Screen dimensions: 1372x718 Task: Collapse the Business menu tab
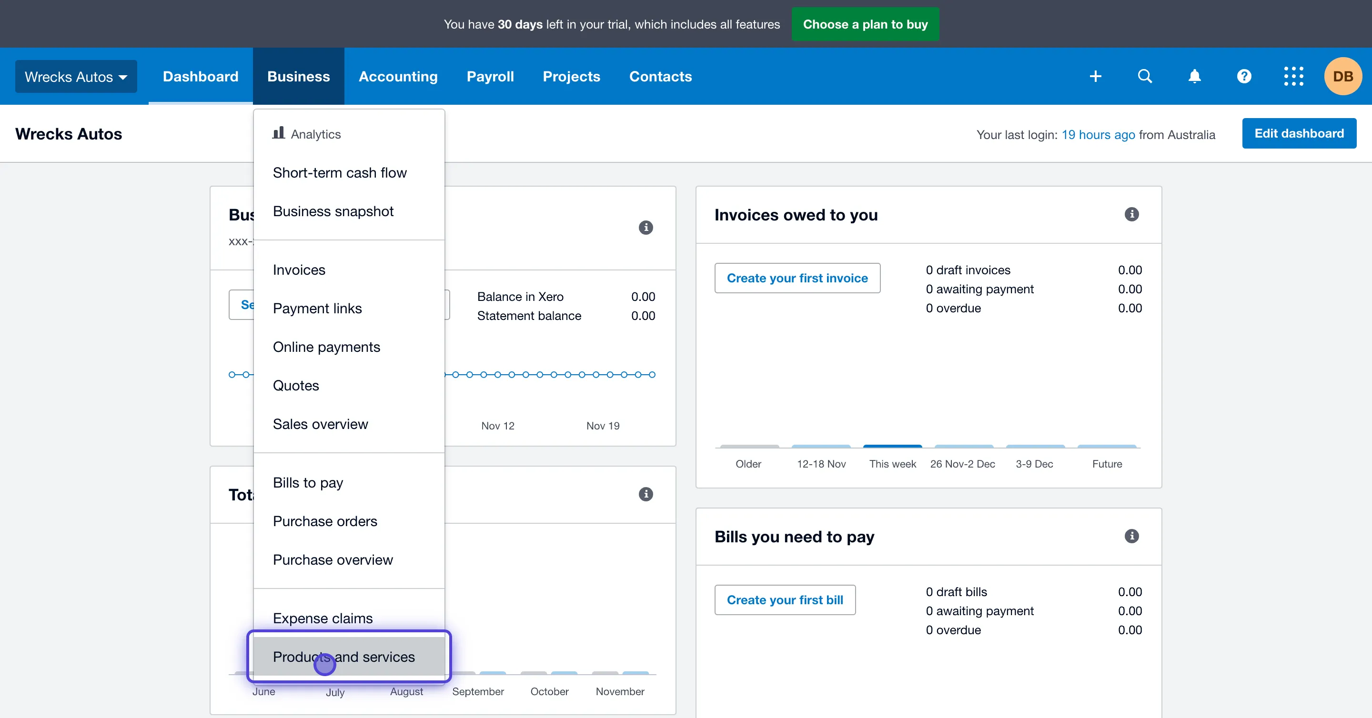click(x=298, y=76)
